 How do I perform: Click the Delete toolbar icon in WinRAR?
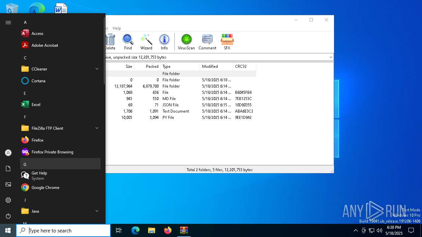pyautogui.click(x=110, y=42)
